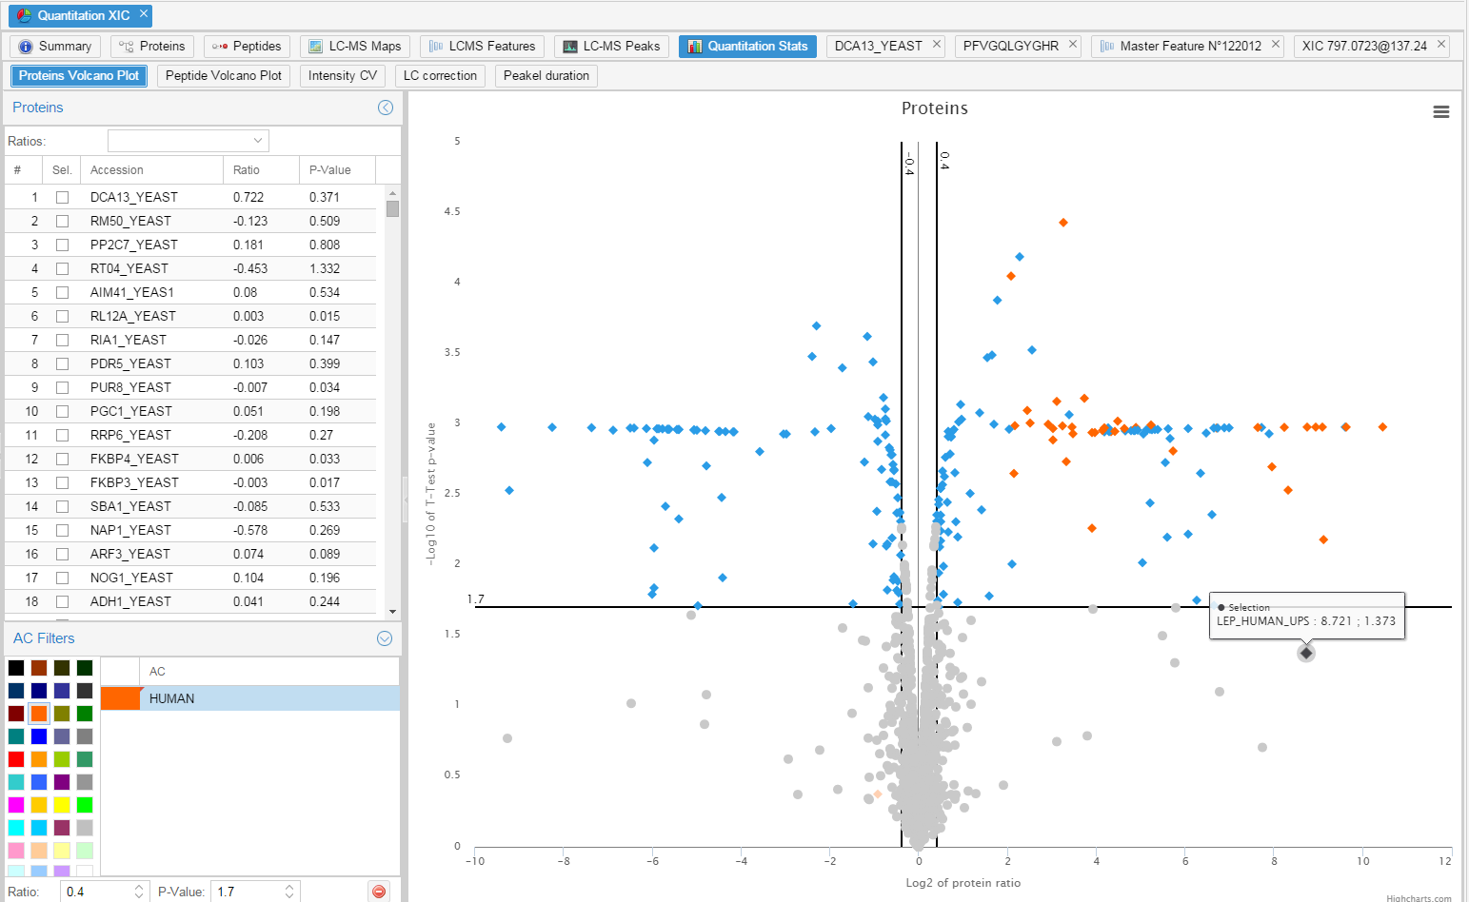1469x902 pixels.
Task: Open the chart hamburger menu icon
Action: (1440, 112)
